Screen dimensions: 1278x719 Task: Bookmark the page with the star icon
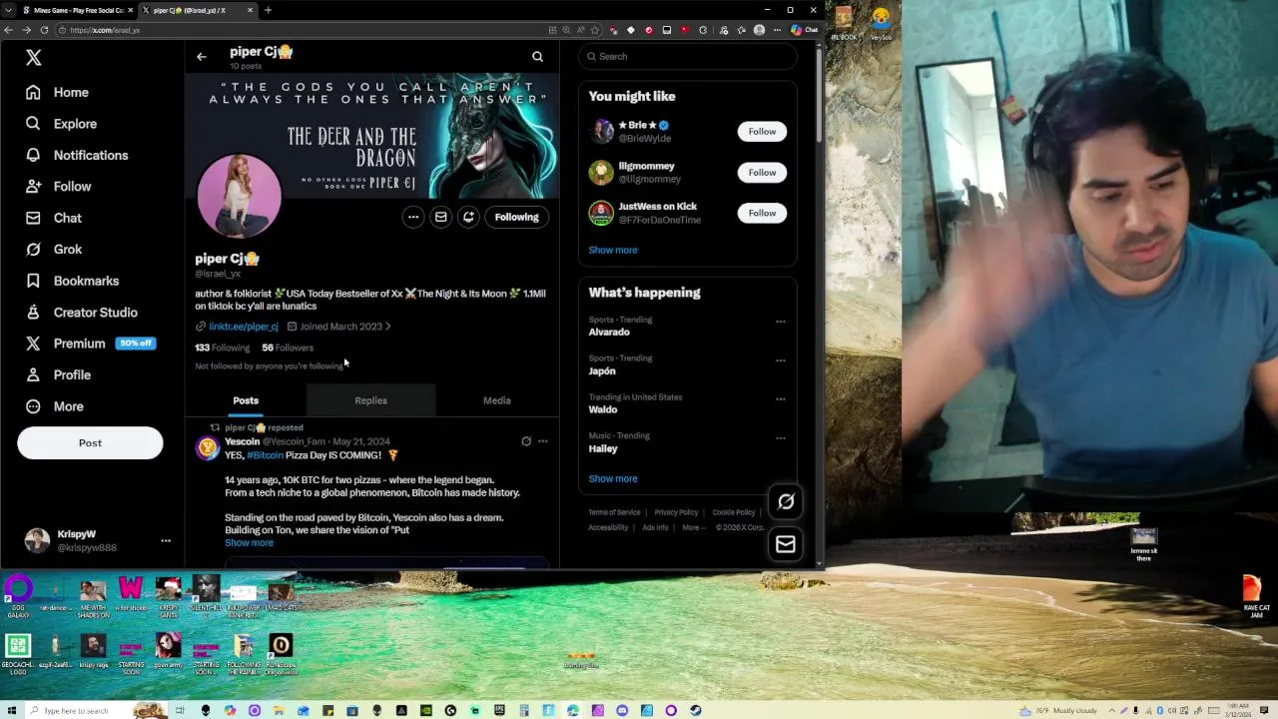pyautogui.click(x=595, y=30)
